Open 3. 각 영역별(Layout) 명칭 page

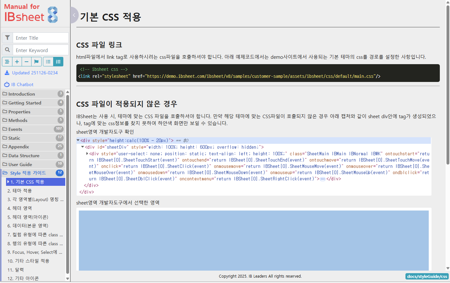[36, 199]
